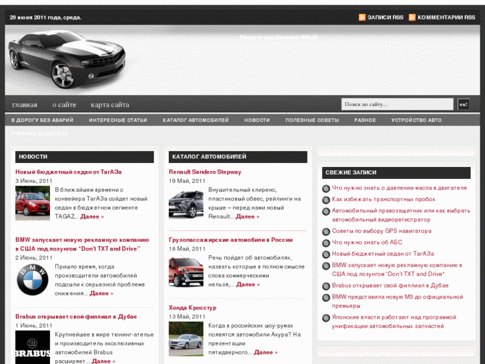This screenshot has width=485, height=364.
Task: Open article Новый бюджетный седан от ТагАЗа in news column
Action: (x=68, y=172)
